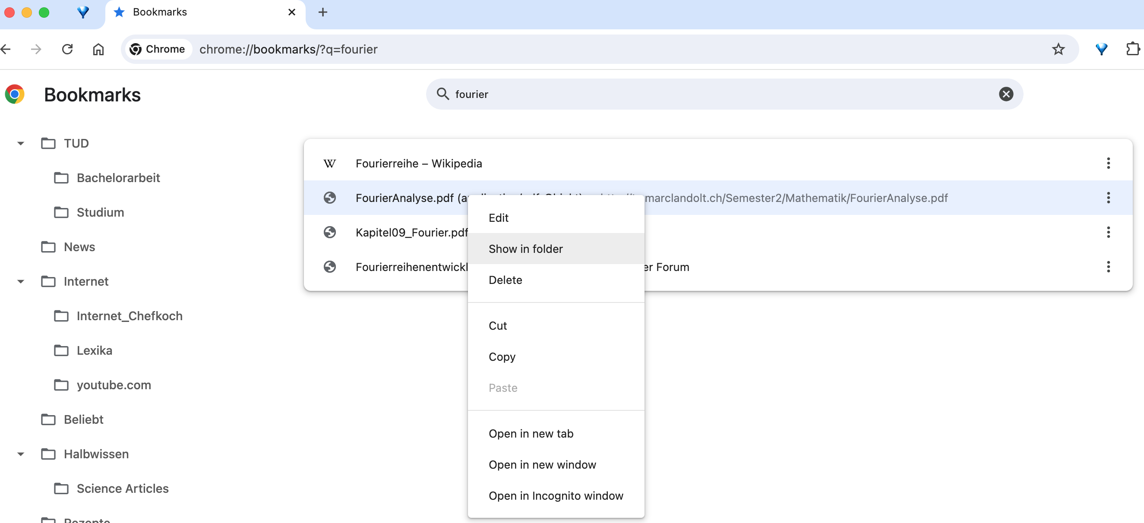Screen dimensions: 1144x523
Task: Open the Extensions puzzle icon
Action: 1132,49
